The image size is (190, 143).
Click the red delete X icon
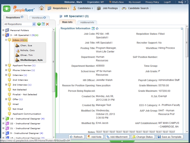(48, 24)
